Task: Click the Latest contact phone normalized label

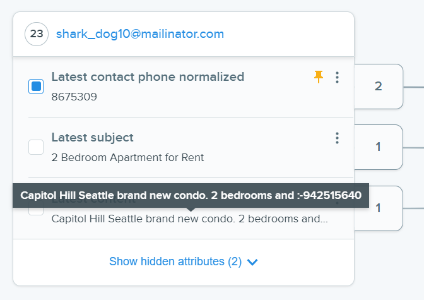Action: click(x=148, y=77)
